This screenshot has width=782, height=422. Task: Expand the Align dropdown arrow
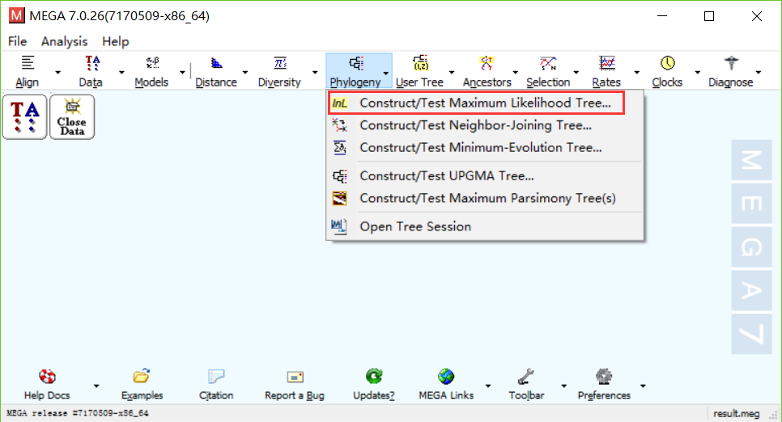[x=57, y=72]
